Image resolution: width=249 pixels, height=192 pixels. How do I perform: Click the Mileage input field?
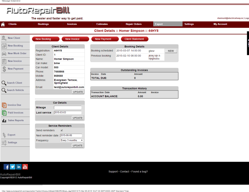click(x=68, y=107)
